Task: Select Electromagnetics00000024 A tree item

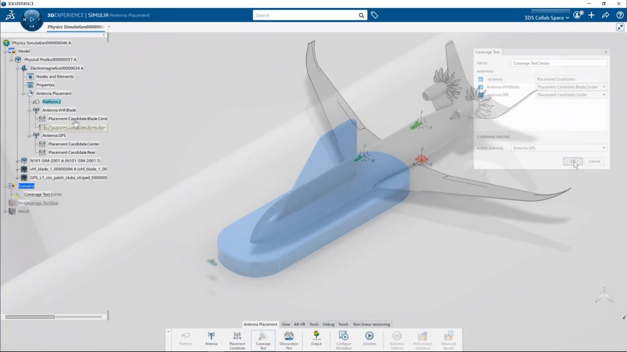Action: click(57, 68)
